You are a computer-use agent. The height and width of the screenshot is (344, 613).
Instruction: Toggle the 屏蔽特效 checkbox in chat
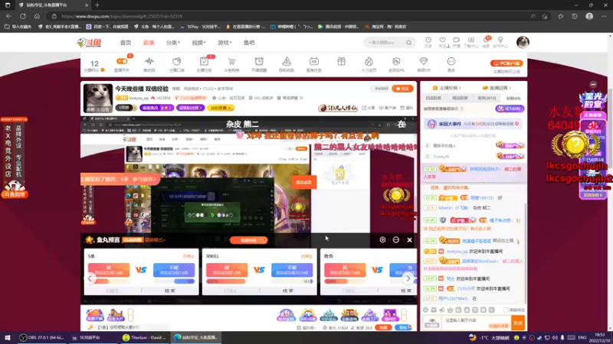[506, 310]
